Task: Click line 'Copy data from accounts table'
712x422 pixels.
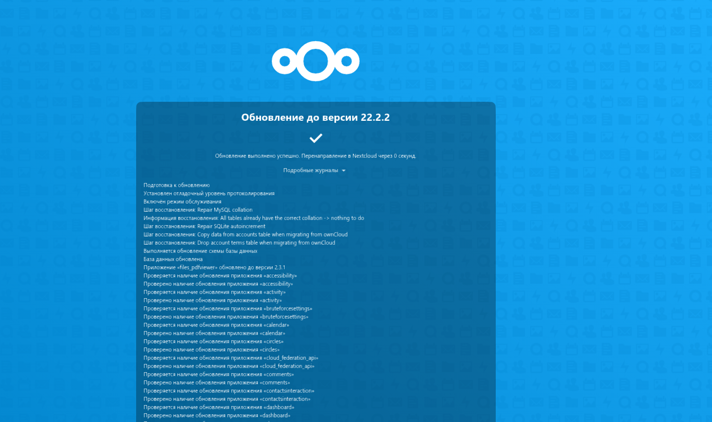Action: [246, 234]
